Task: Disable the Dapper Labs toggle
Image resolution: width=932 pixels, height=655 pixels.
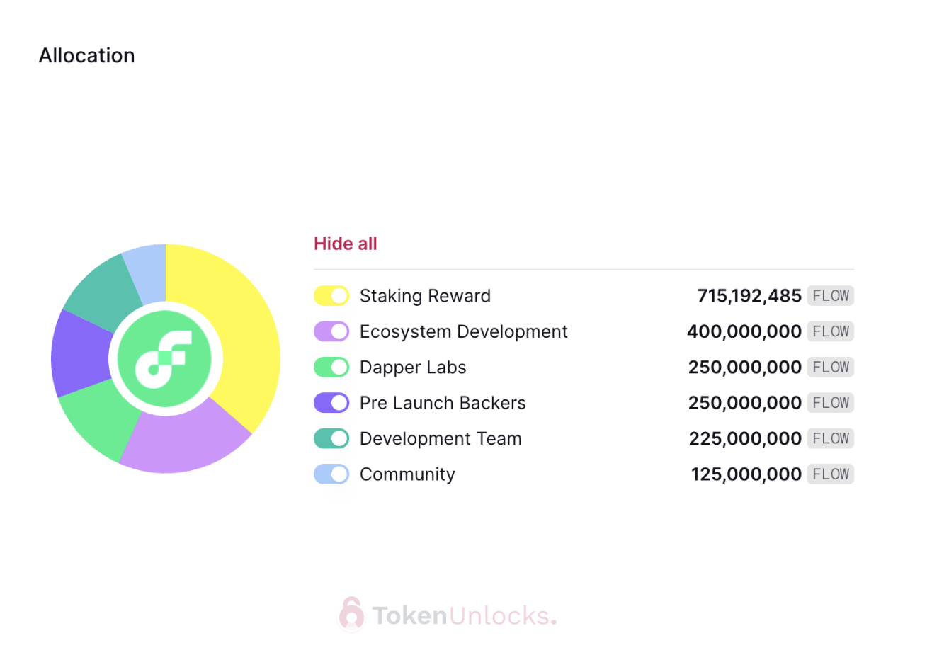Action: [x=331, y=368]
